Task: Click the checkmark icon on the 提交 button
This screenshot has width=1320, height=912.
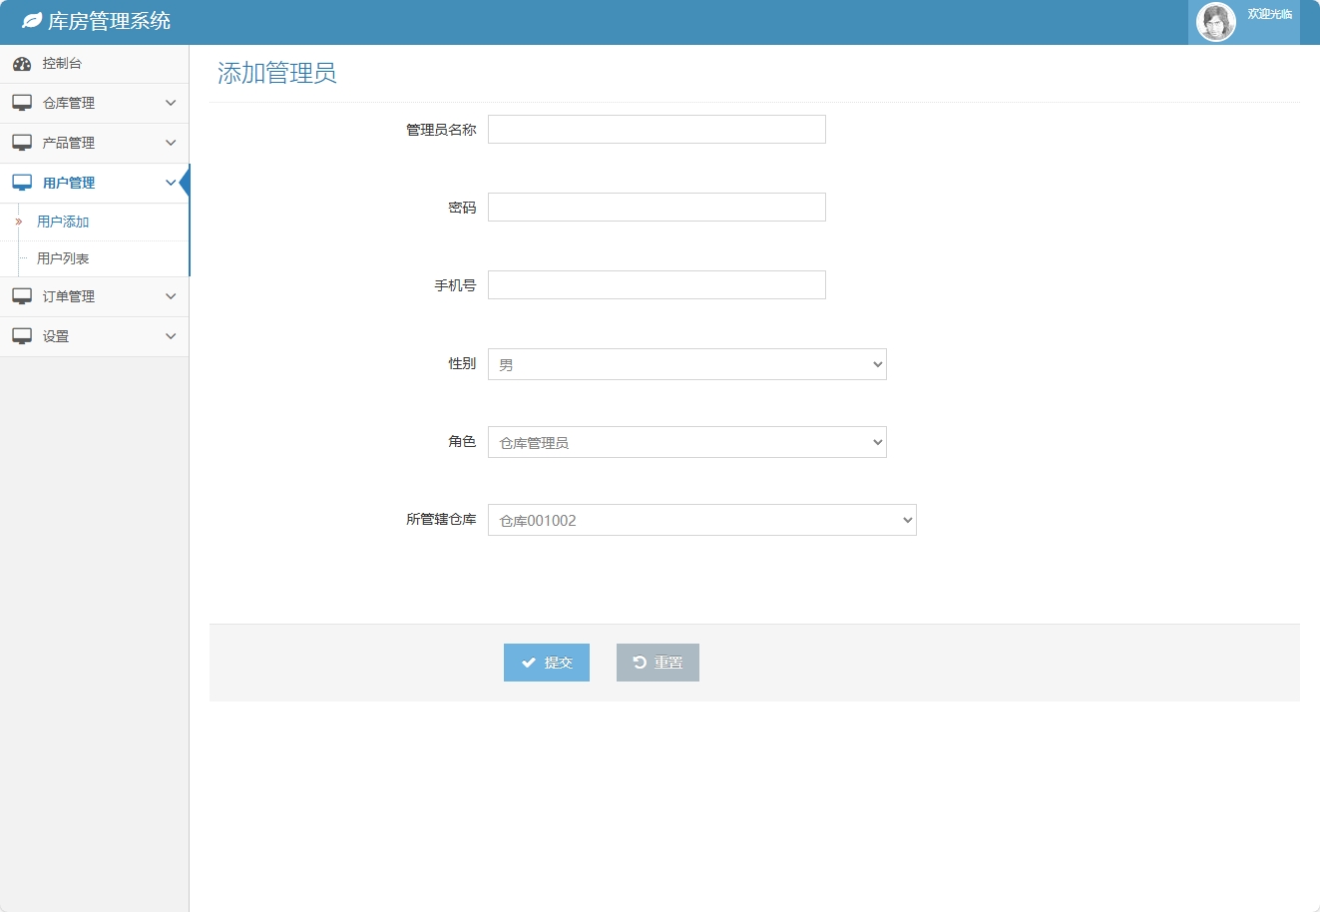Action: [529, 662]
